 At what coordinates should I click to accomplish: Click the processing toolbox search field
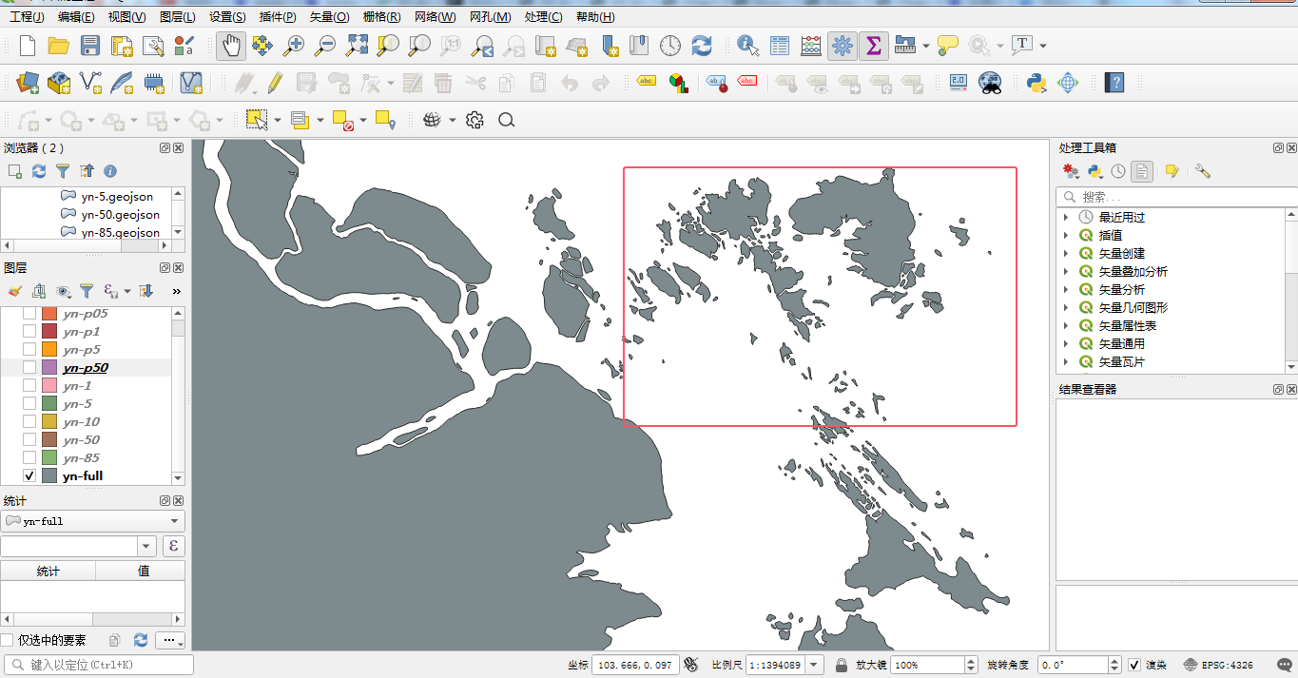pyautogui.click(x=1176, y=196)
